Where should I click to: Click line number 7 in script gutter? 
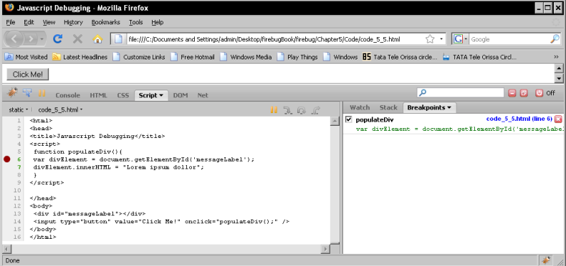[x=19, y=167]
